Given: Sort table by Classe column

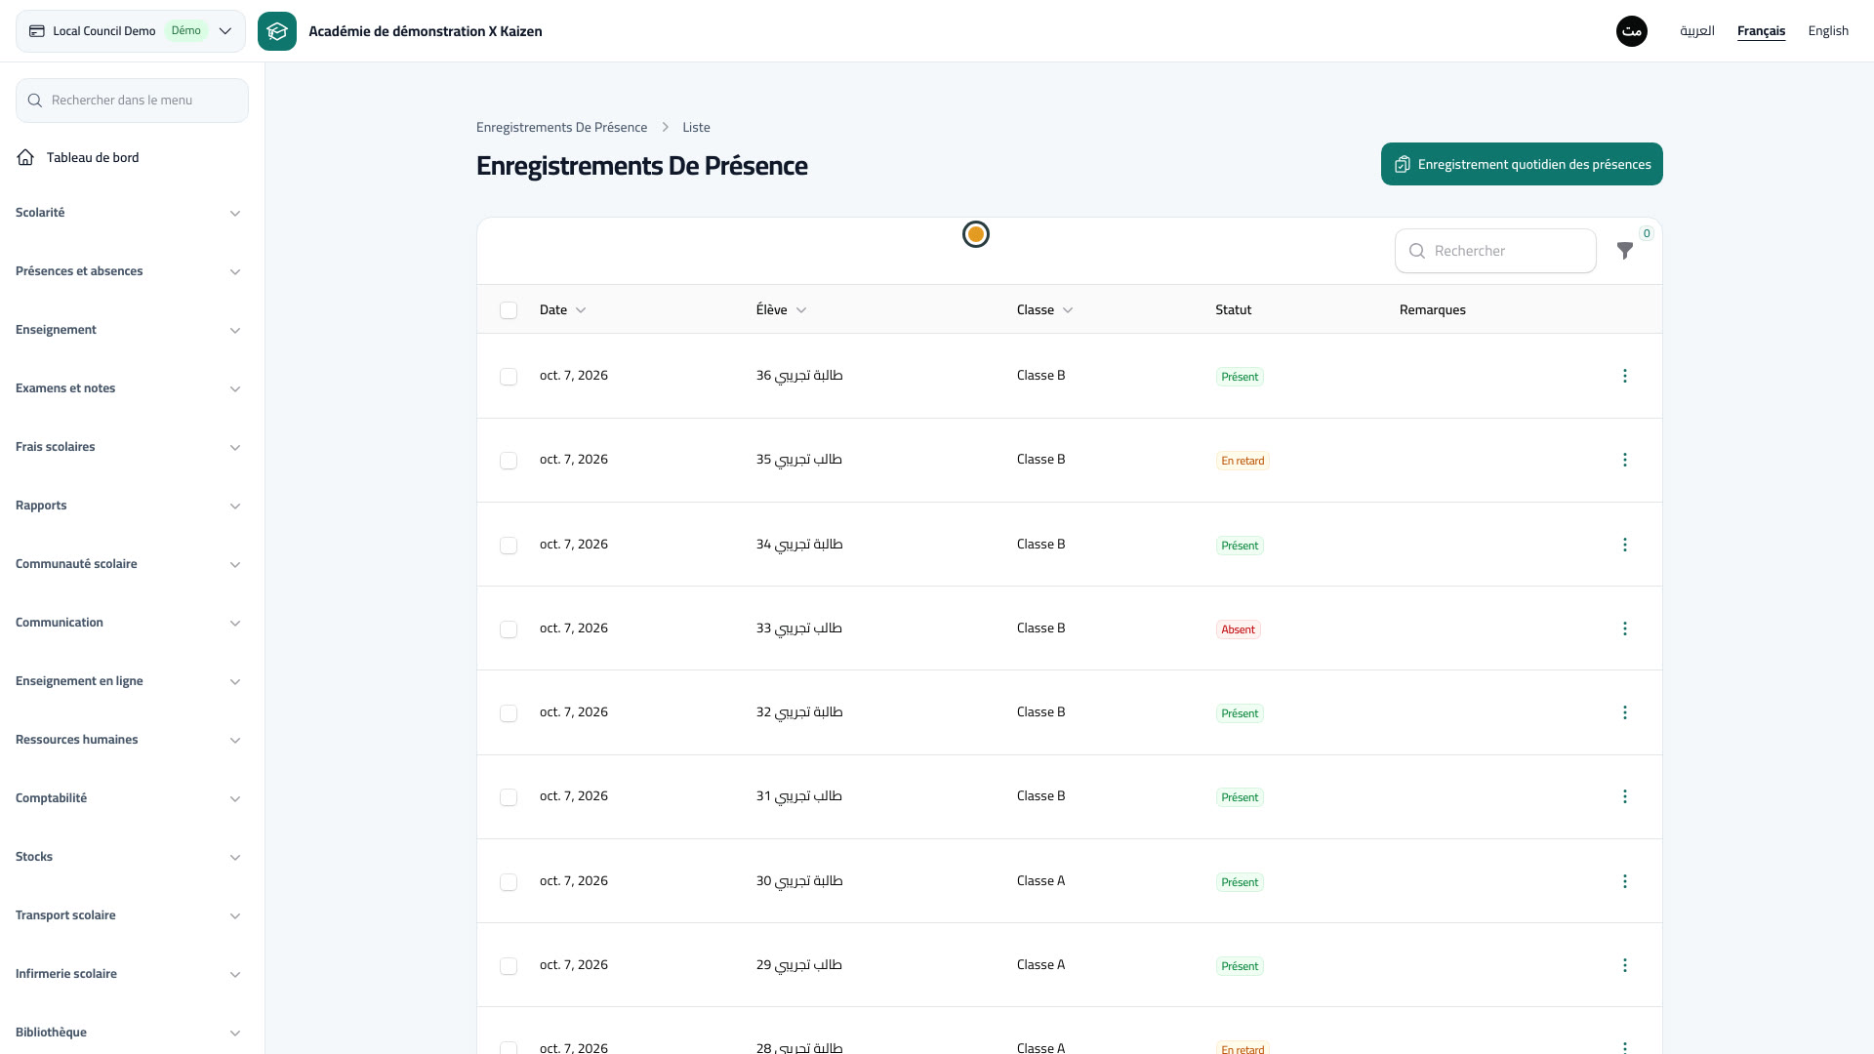Looking at the screenshot, I should 1044,309.
